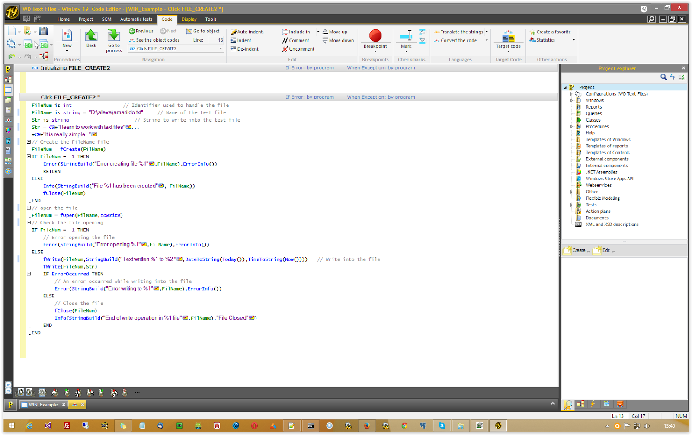Click the Redo arrow icon

pos(27,56)
